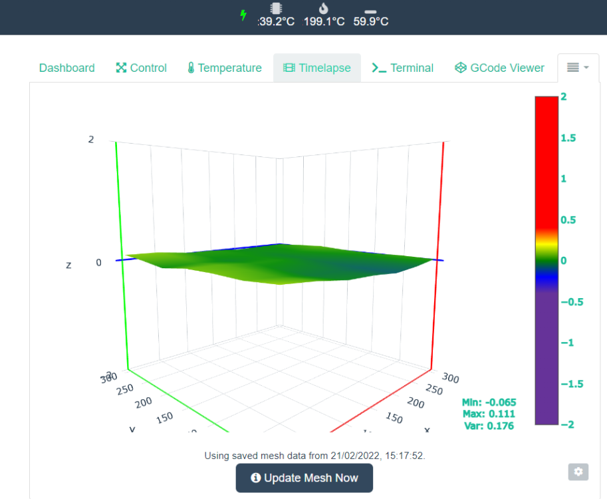Click the hotend flame icon above 199.1°C

coord(324,8)
